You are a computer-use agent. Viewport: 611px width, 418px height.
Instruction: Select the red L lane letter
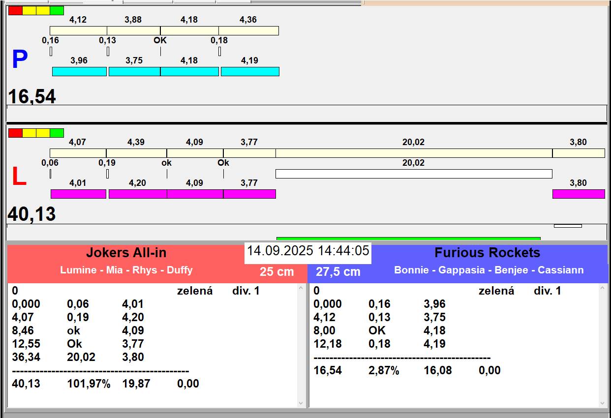coord(19,177)
